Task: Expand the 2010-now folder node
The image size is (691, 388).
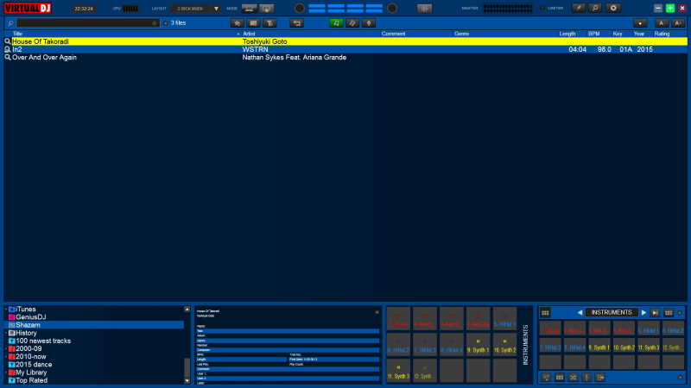Action: pyautogui.click(x=6, y=357)
